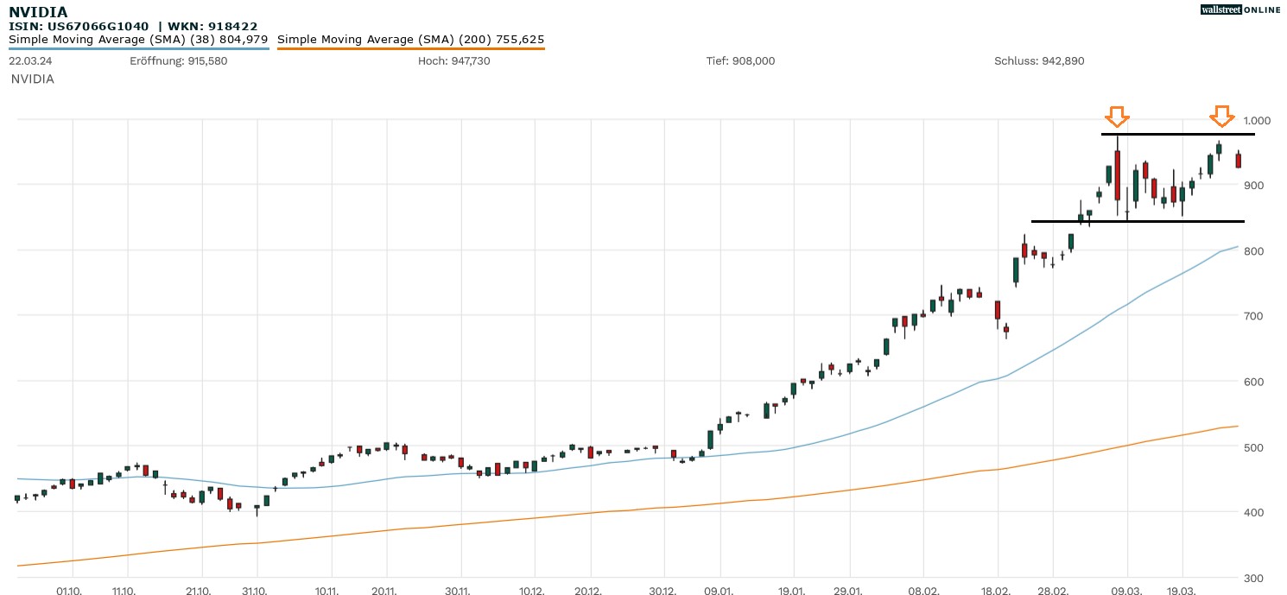Toggle the SMA (38) legend entry
Viewport: 1287px width, 595px height.
[x=138, y=39]
